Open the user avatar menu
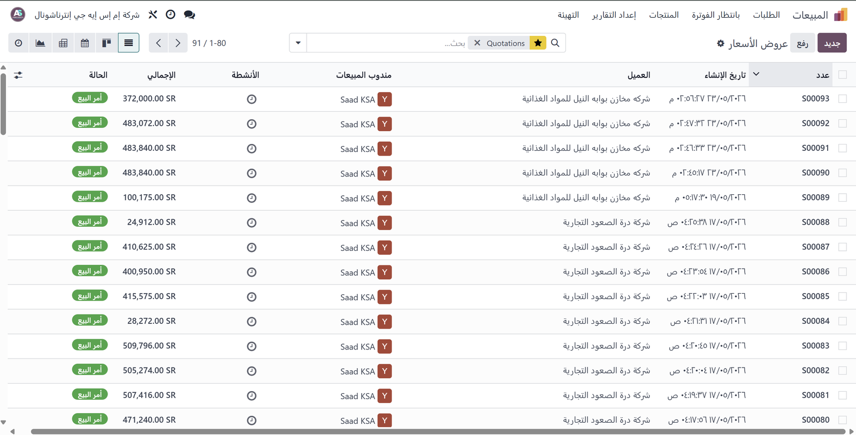 (18, 14)
